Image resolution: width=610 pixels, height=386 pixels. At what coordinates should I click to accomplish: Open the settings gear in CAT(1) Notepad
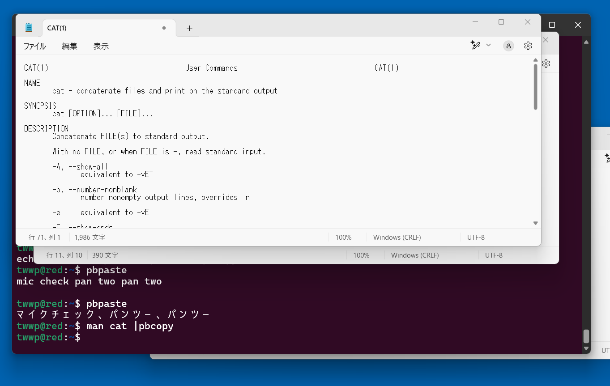tap(528, 46)
